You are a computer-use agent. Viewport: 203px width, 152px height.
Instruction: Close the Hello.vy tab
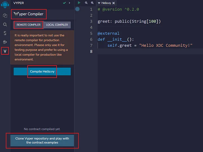(113, 3)
